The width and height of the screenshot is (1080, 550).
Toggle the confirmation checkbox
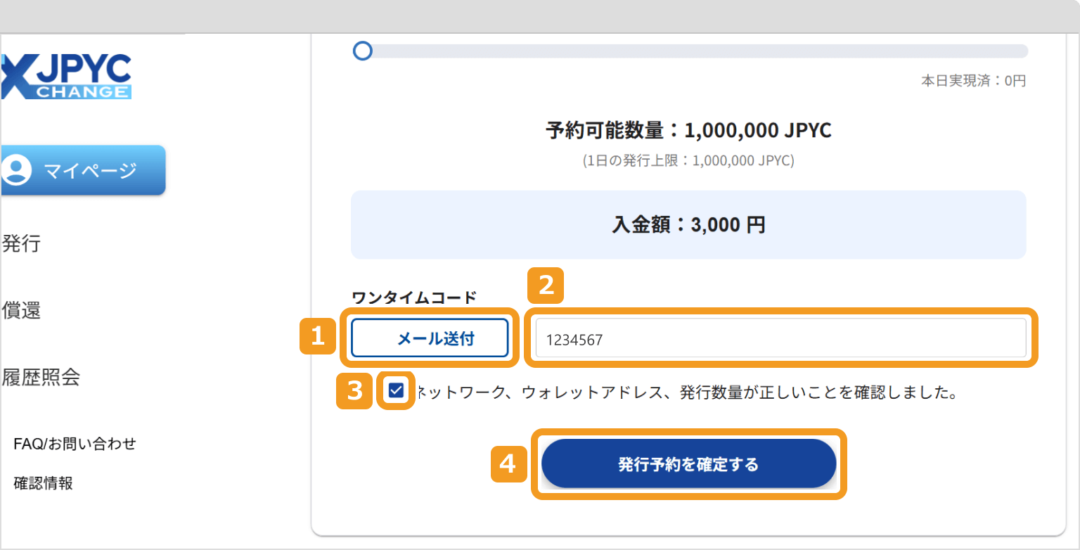[396, 392]
